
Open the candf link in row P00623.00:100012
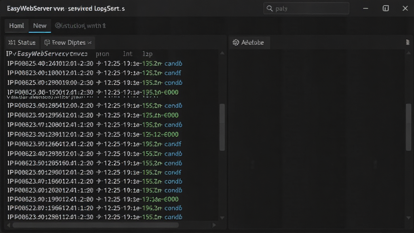[173, 73]
